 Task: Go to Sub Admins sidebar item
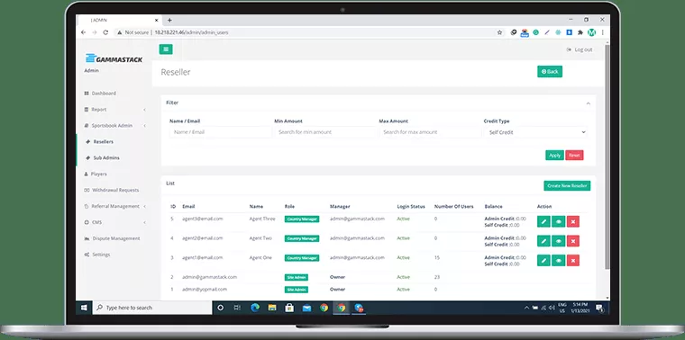106,157
